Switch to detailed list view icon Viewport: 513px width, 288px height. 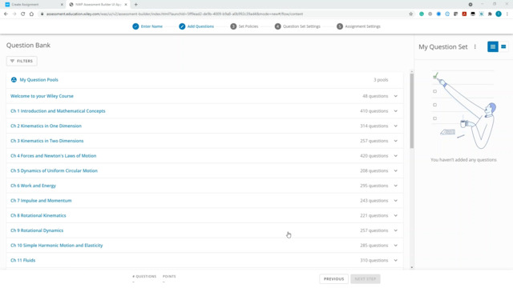point(493,46)
